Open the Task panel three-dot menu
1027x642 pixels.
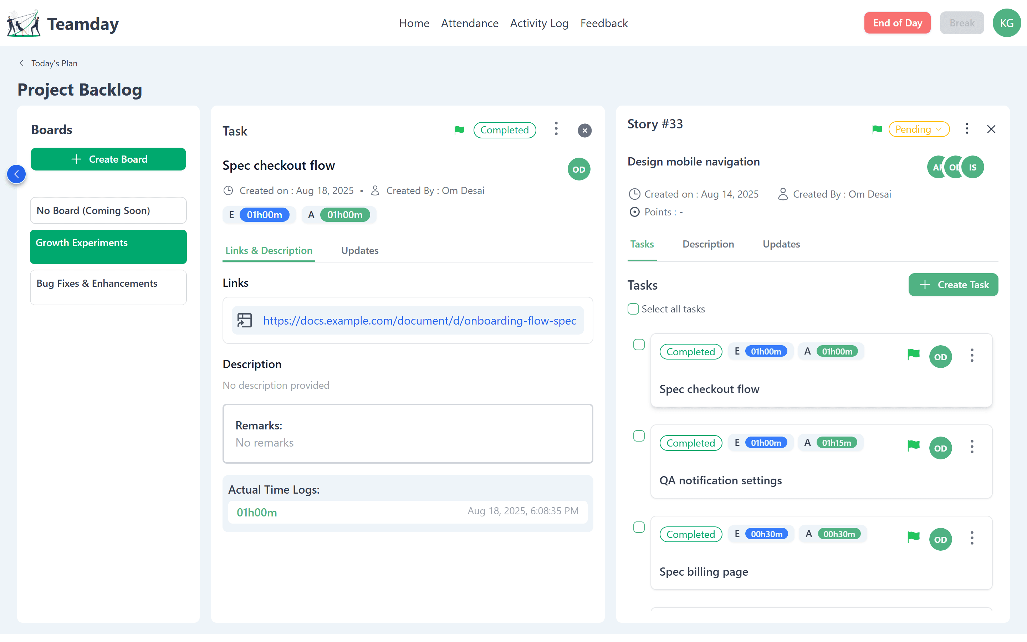[556, 129]
